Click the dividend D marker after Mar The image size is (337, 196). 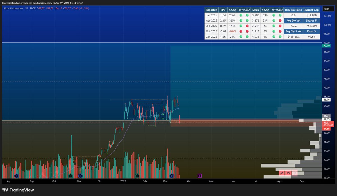172,176
